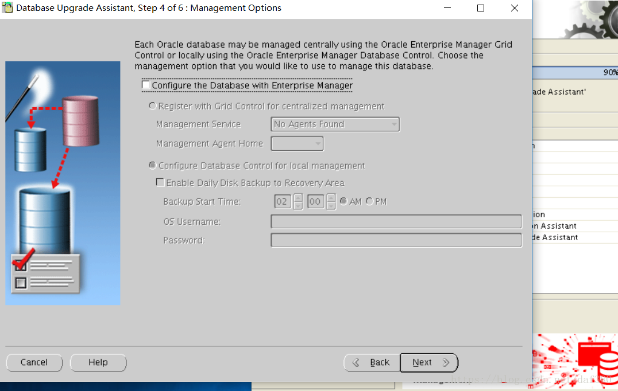Screen dimensions: 618x391
Task: Choose the PM radio button
Action: coord(369,201)
